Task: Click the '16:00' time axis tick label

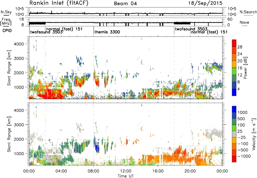Action: (158, 171)
